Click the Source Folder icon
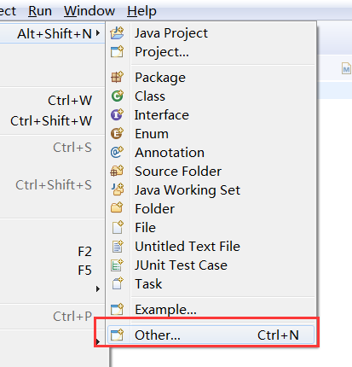352x367 pixels. click(x=117, y=171)
